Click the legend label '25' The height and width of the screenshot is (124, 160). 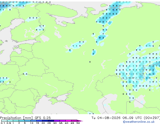[49, 123]
